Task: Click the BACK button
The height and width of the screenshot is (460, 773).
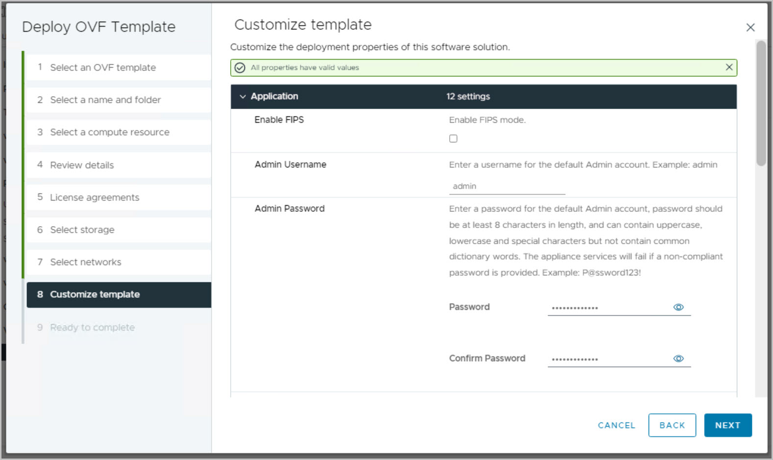Action: click(x=672, y=425)
